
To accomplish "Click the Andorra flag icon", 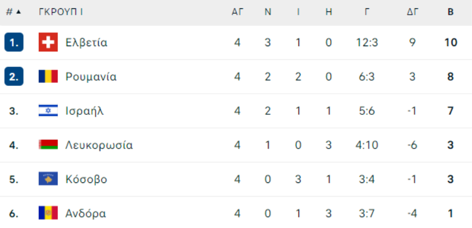I will 48,213.
